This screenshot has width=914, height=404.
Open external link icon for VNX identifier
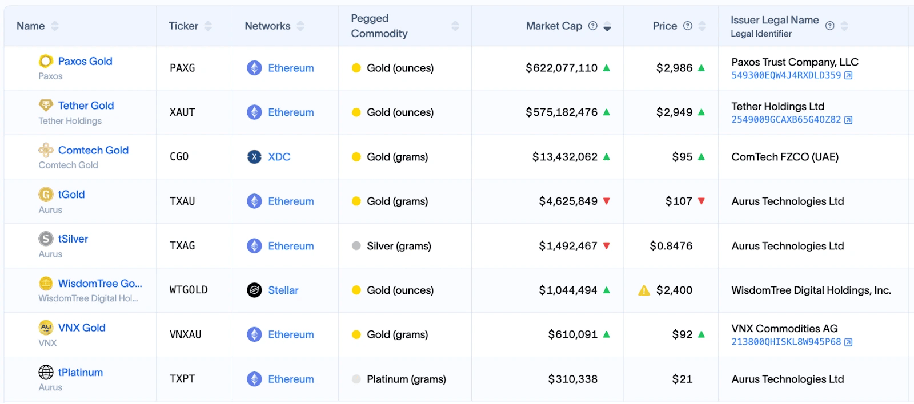(848, 342)
